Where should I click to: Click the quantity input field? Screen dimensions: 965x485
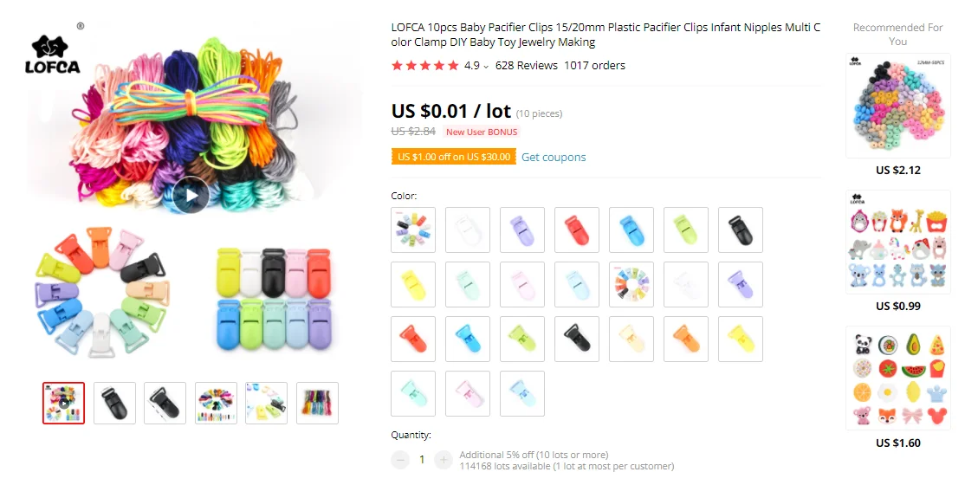tap(422, 459)
